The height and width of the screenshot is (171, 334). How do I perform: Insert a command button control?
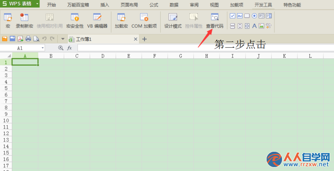click(x=247, y=16)
